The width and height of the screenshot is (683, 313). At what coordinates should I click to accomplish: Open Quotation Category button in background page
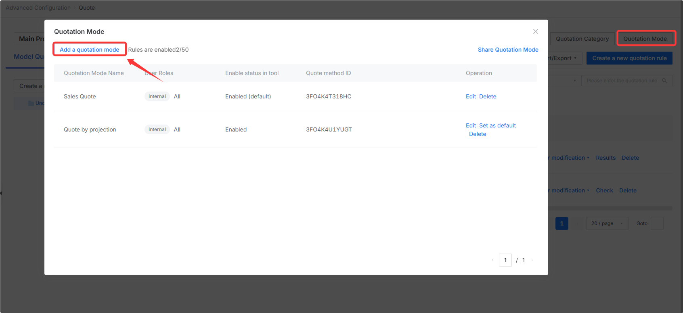tap(582, 39)
